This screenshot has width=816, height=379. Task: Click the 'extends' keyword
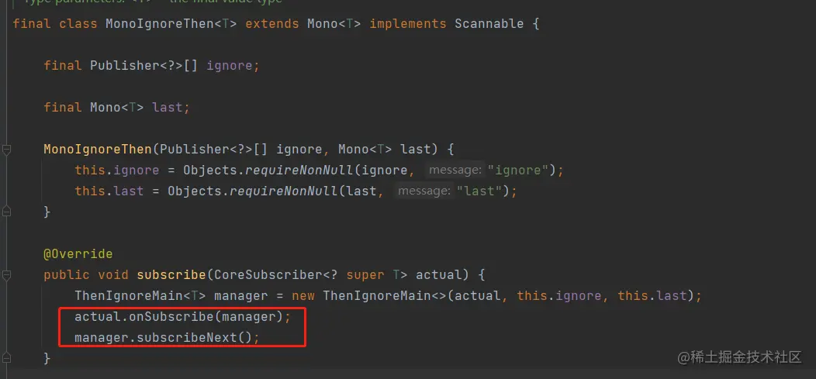(x=272, y=24)
